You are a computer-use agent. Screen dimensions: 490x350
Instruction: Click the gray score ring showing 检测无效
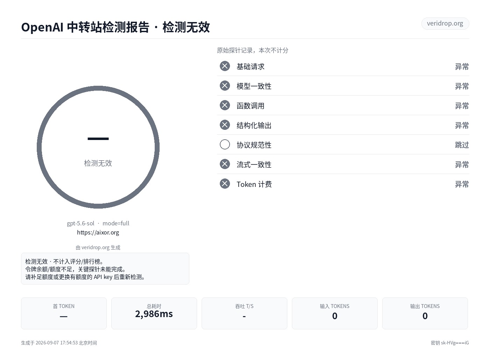pyautogui.click(x=98, y=147)
